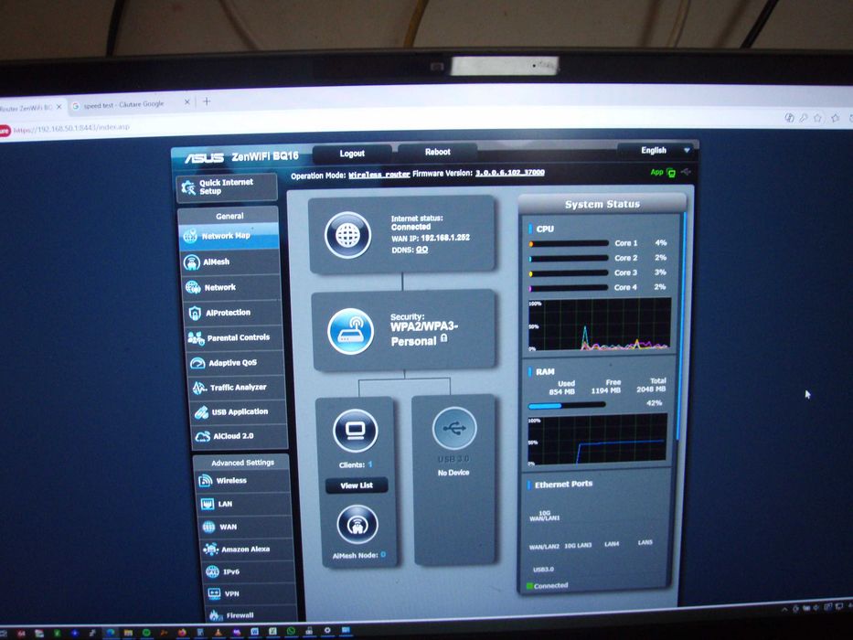Click the Clients computer icon
Screen dimensions: 853x640
(x=356, y=431)
